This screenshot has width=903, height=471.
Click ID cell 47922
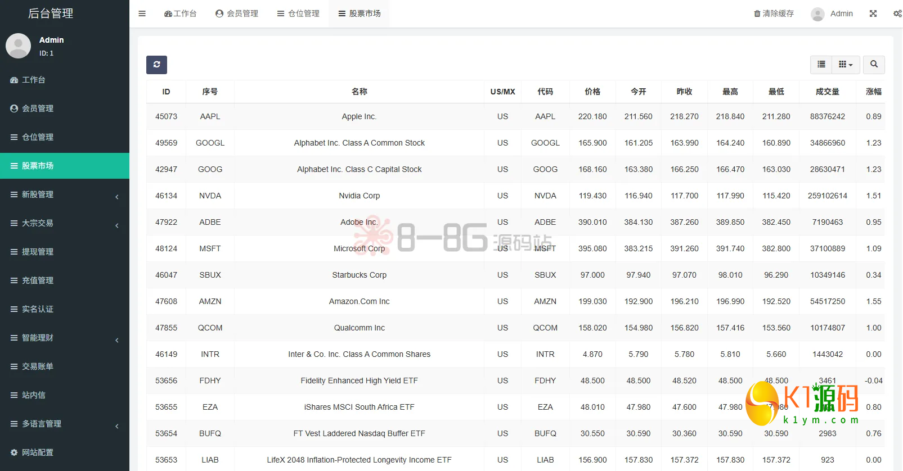[x=166, y=222]
